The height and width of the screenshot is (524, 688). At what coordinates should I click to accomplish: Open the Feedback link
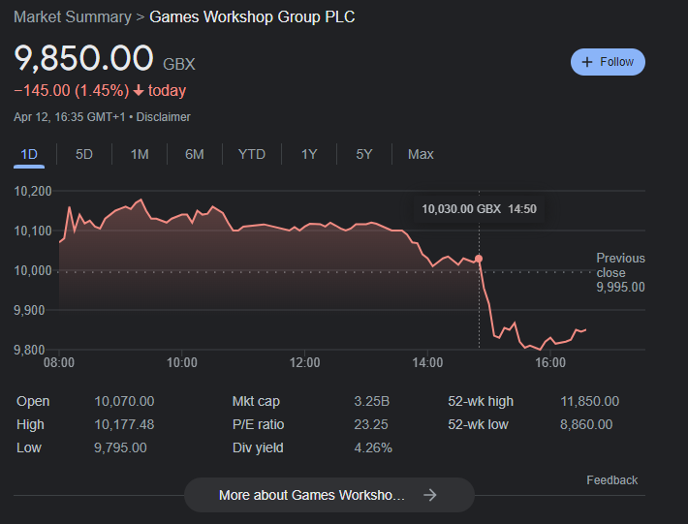(x=611, y=480)
